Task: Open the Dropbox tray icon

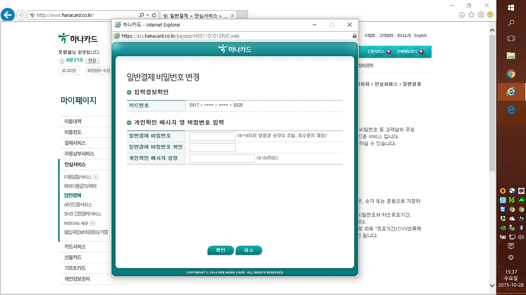Action: point(503,219)
